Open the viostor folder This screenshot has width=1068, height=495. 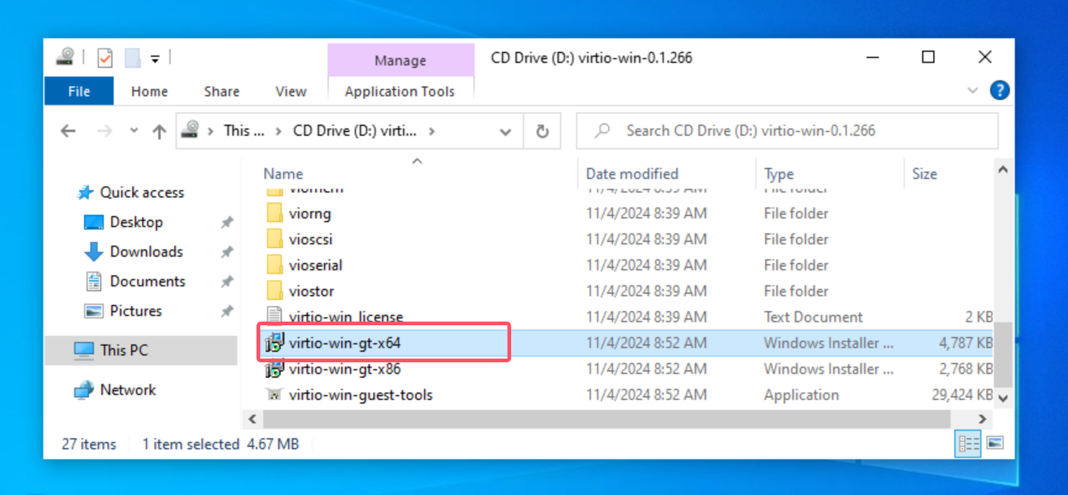[x=311, y=291]
